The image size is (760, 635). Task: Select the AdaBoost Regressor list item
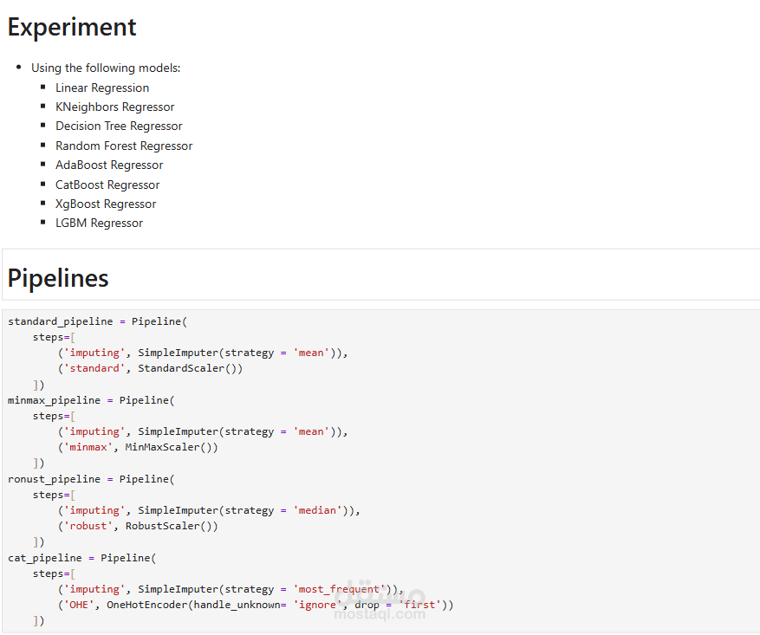point(109,165)
